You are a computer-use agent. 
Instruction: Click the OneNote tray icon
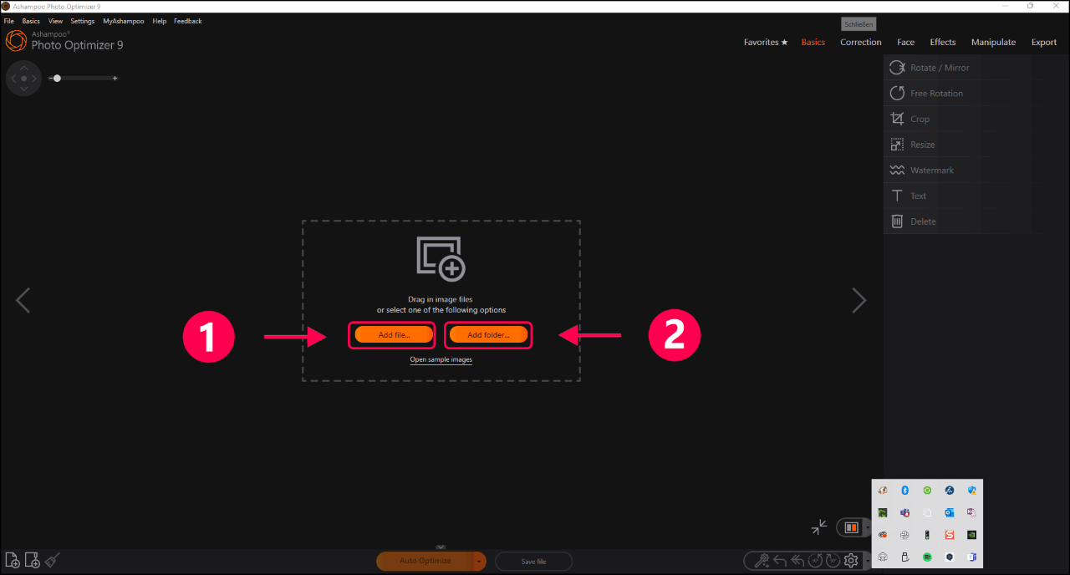[972, 513]
